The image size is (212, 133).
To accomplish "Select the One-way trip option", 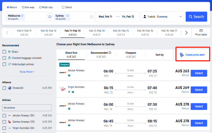I will click(28, 7).
